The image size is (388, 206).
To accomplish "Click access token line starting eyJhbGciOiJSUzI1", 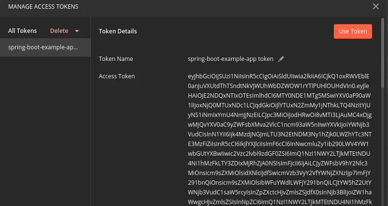I will 279,76.
